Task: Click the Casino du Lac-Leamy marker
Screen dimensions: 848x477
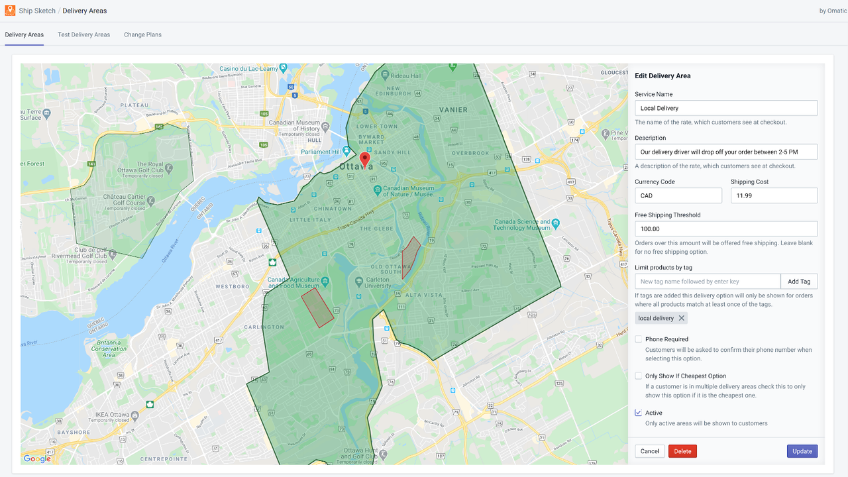Action: click(x=284, y=67)
